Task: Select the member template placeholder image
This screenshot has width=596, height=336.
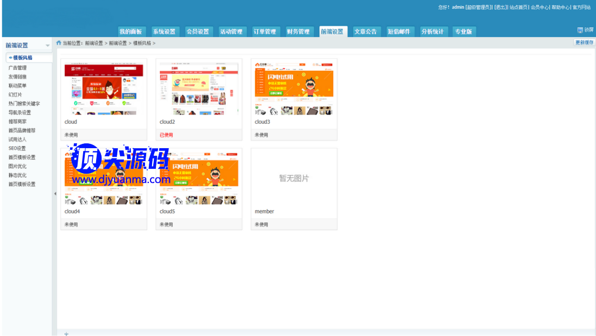Action: coord(294,178)
